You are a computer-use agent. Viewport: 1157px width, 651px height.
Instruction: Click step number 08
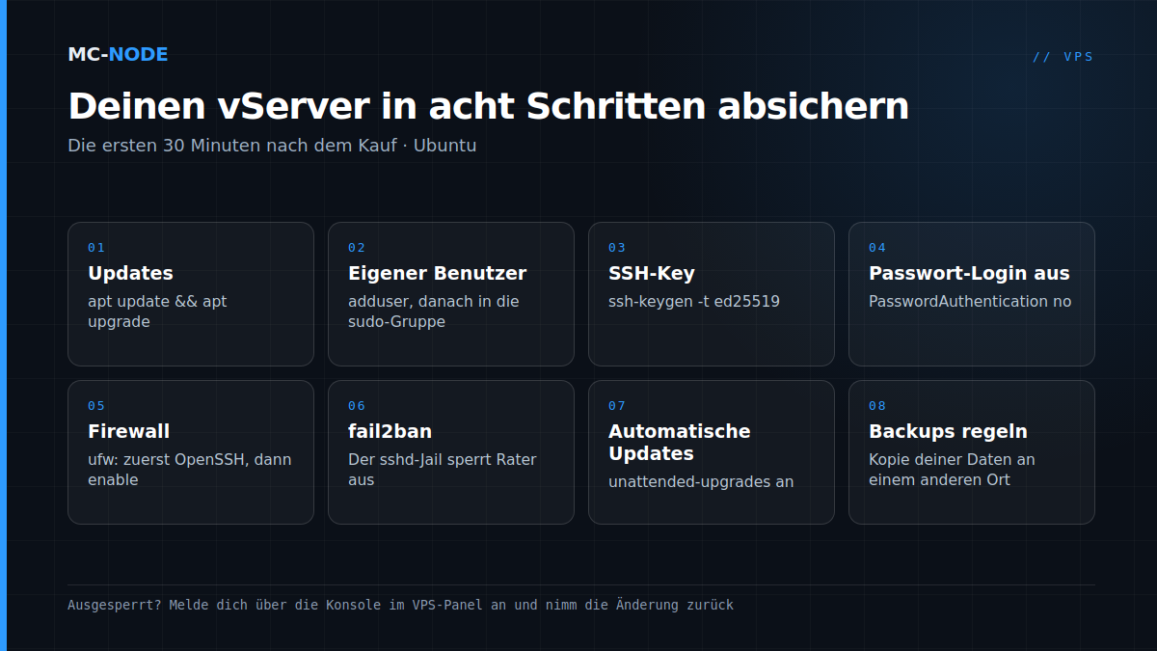(877, 406)
